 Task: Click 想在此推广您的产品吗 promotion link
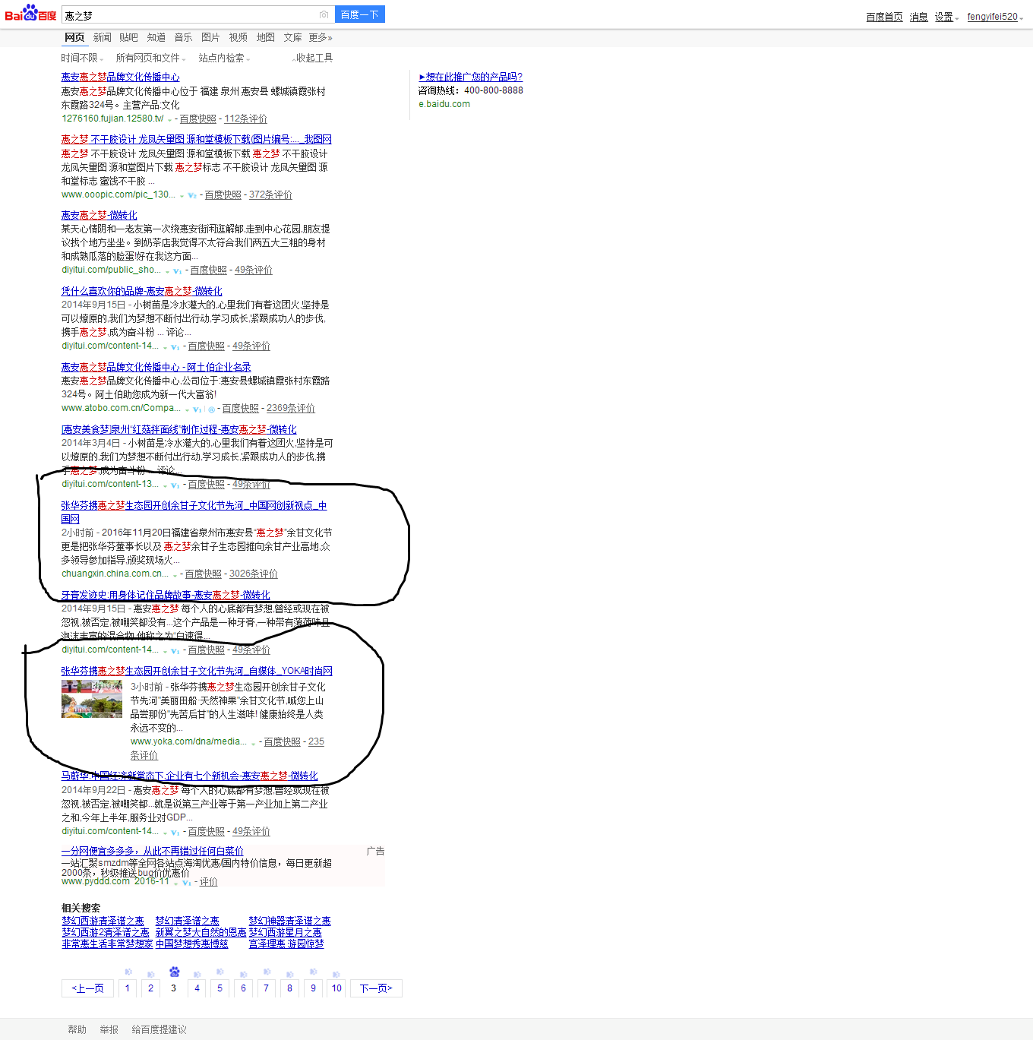471,77
